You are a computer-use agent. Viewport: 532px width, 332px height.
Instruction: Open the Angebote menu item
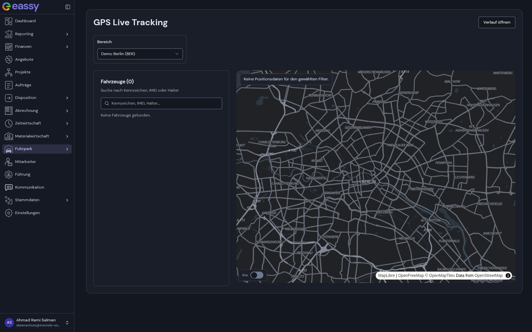[x=37, y=59]
